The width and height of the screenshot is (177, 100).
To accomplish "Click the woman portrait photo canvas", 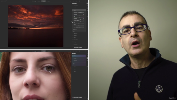I will (36, 76).
